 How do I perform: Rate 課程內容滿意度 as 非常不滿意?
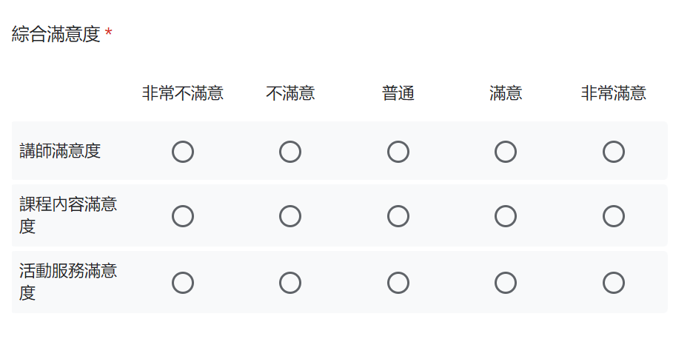click(183, 216)
